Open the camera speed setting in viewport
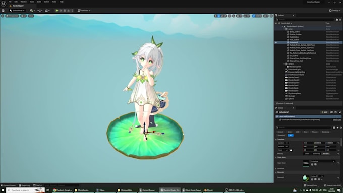Screen dimensions: 343x193 [x=266, y=16]
